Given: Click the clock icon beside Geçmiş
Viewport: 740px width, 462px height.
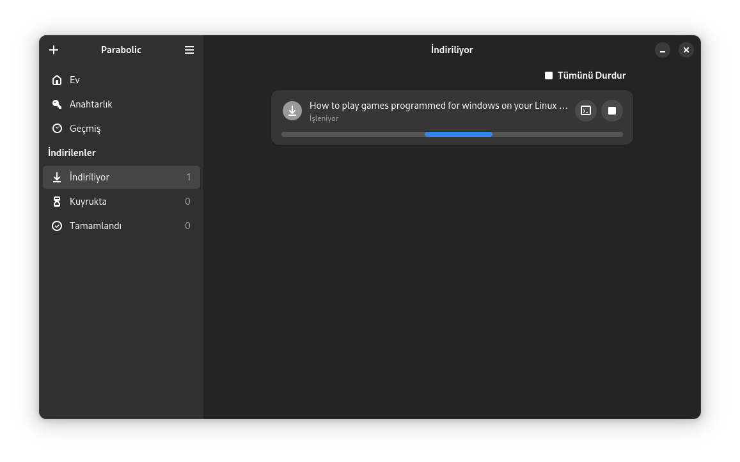Looking at the screenshot, I should (57, 129).
